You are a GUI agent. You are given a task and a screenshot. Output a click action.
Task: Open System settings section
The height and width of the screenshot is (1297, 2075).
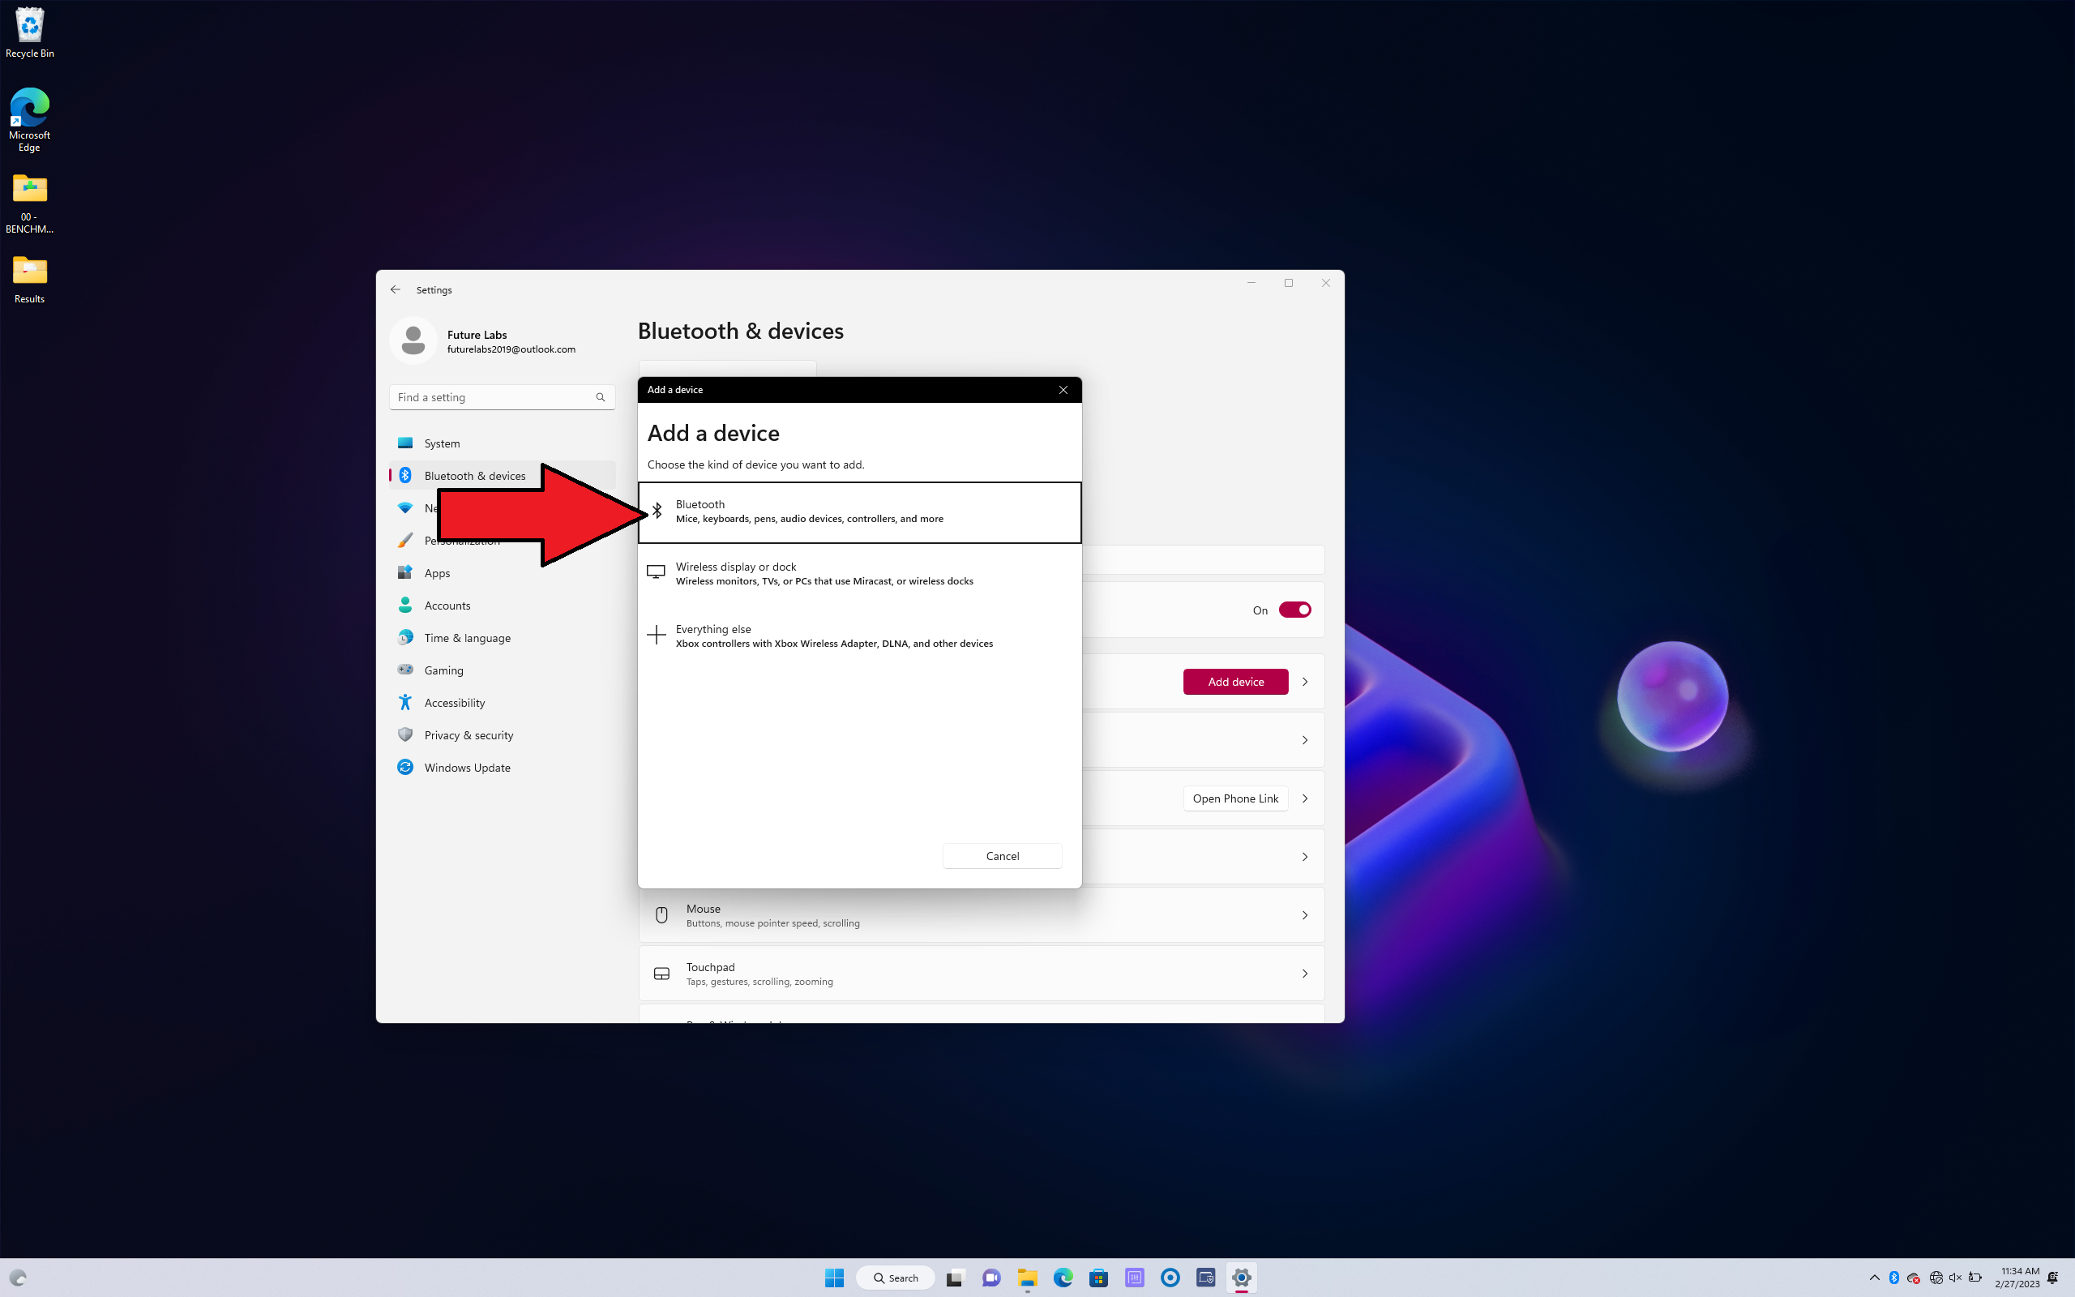click(x=441, y=443)
